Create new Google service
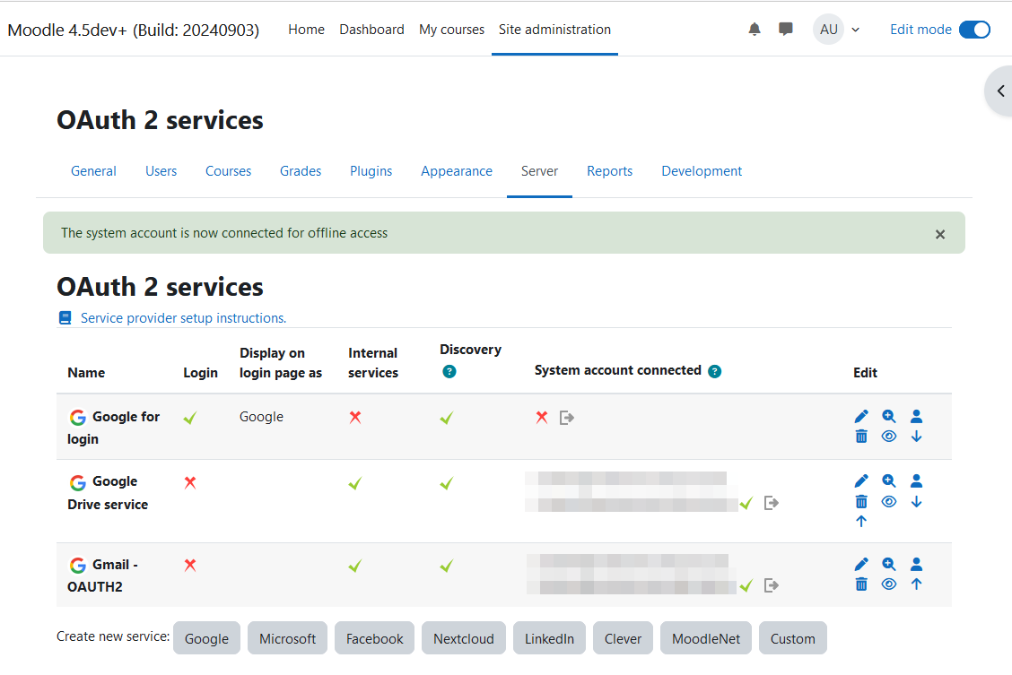Image resolution: width=1012 pixels, height=675 pixels. [206, 638]
